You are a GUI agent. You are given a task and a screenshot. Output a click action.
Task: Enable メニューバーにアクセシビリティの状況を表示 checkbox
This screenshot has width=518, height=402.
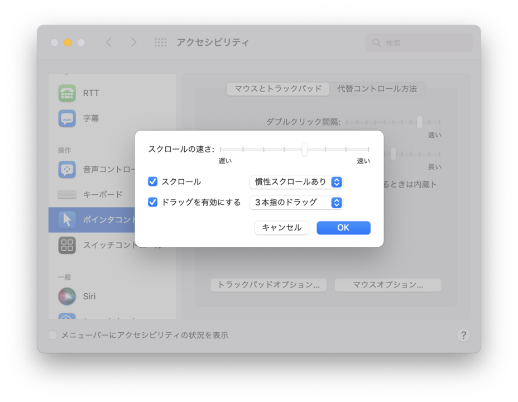click(x=52, y=335)
